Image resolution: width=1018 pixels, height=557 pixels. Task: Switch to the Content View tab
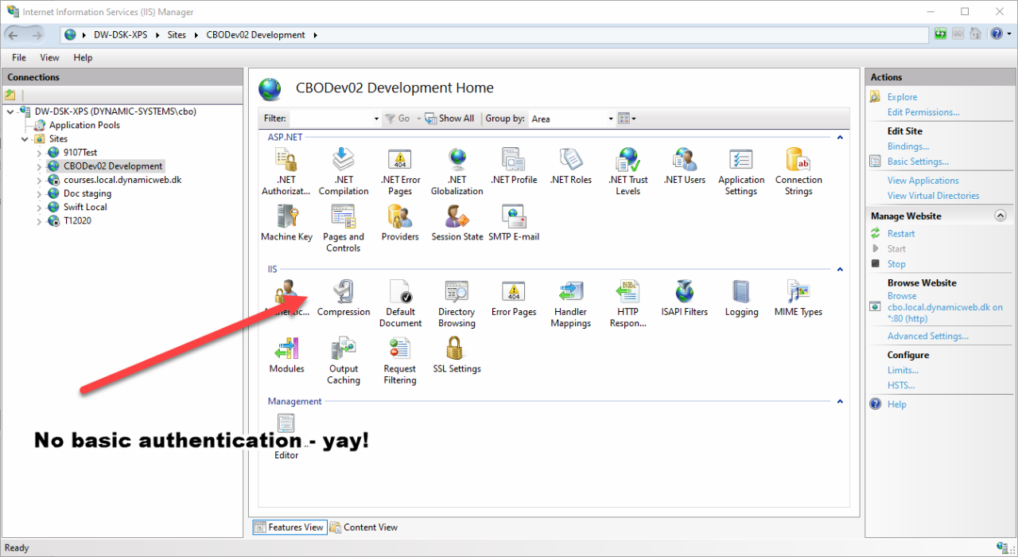click(x=364, y=527)
